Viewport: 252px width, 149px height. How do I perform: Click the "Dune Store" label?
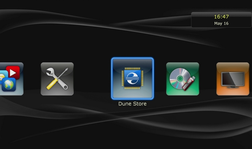pos(132,104)
